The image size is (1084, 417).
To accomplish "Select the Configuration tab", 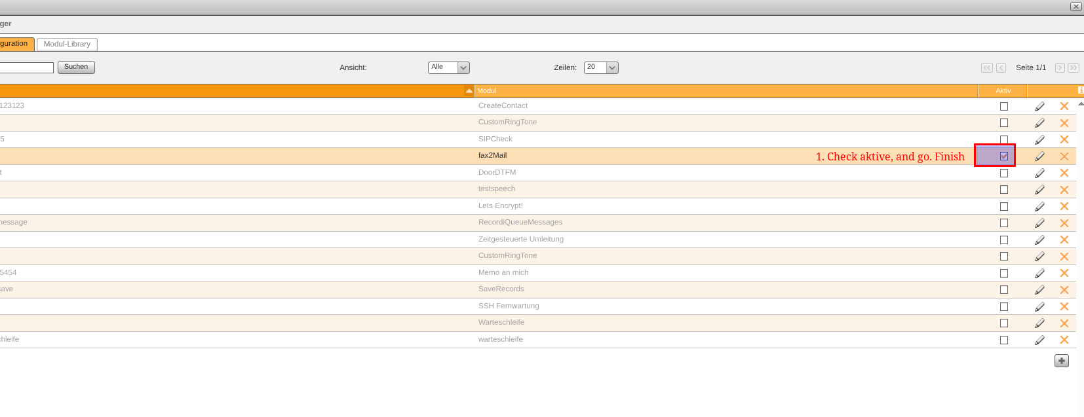I will [x=16, y=44].
